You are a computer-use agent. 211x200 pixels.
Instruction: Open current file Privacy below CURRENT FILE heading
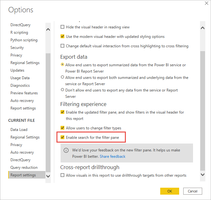pos(16,145)
